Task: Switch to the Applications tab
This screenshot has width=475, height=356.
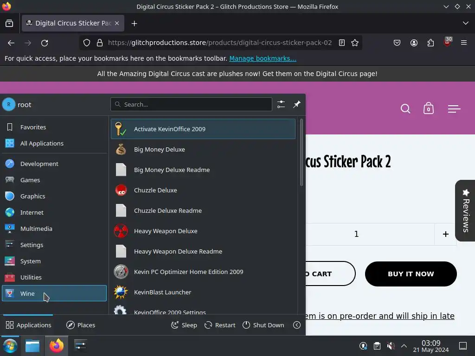Action: (x=28, y=325)
